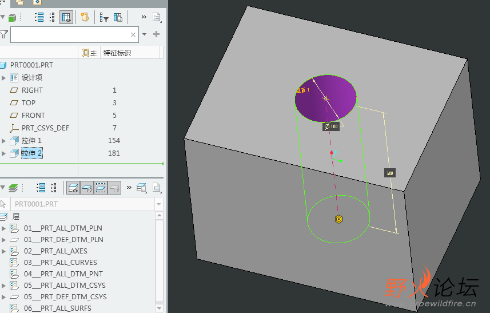Collapse all layer tree nodes icon

click(x=54, y=188)
